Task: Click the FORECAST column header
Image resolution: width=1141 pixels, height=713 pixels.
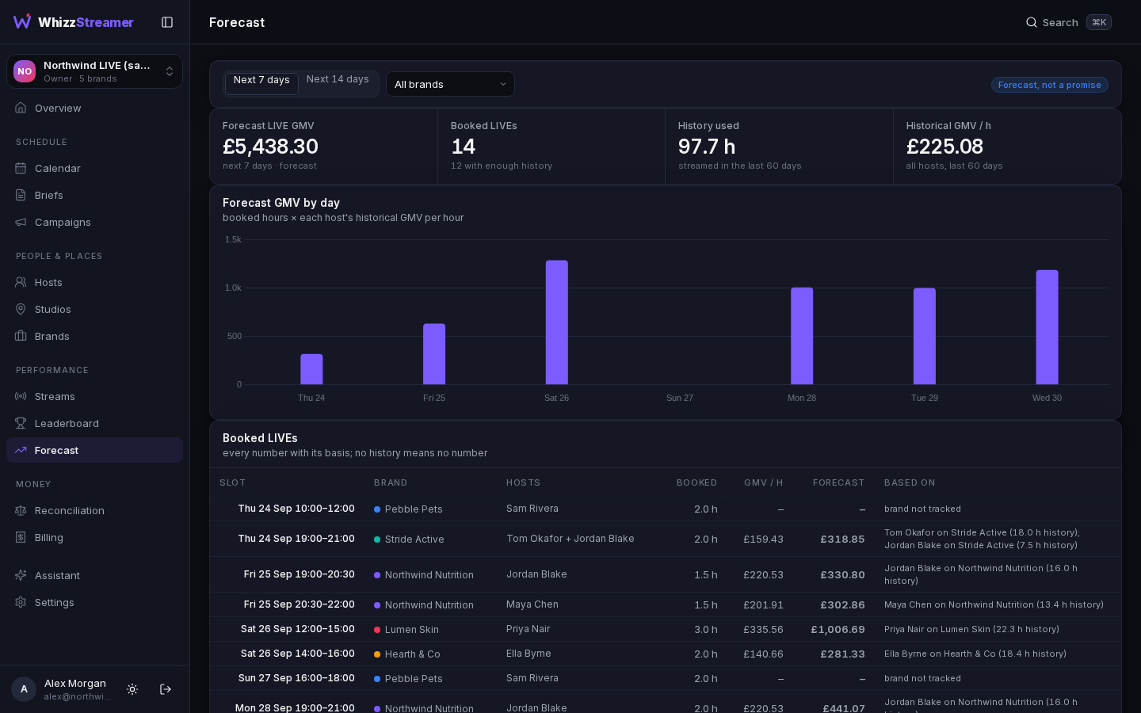Action: tap(838, 482)
